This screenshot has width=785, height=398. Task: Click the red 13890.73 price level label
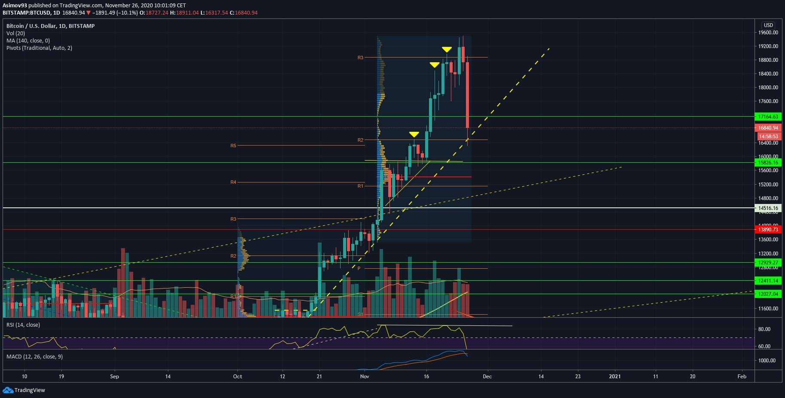pyautogui.click(x=768, y=230)
